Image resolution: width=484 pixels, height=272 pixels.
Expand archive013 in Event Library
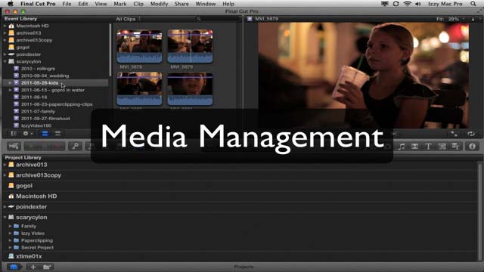click(5, 33)
